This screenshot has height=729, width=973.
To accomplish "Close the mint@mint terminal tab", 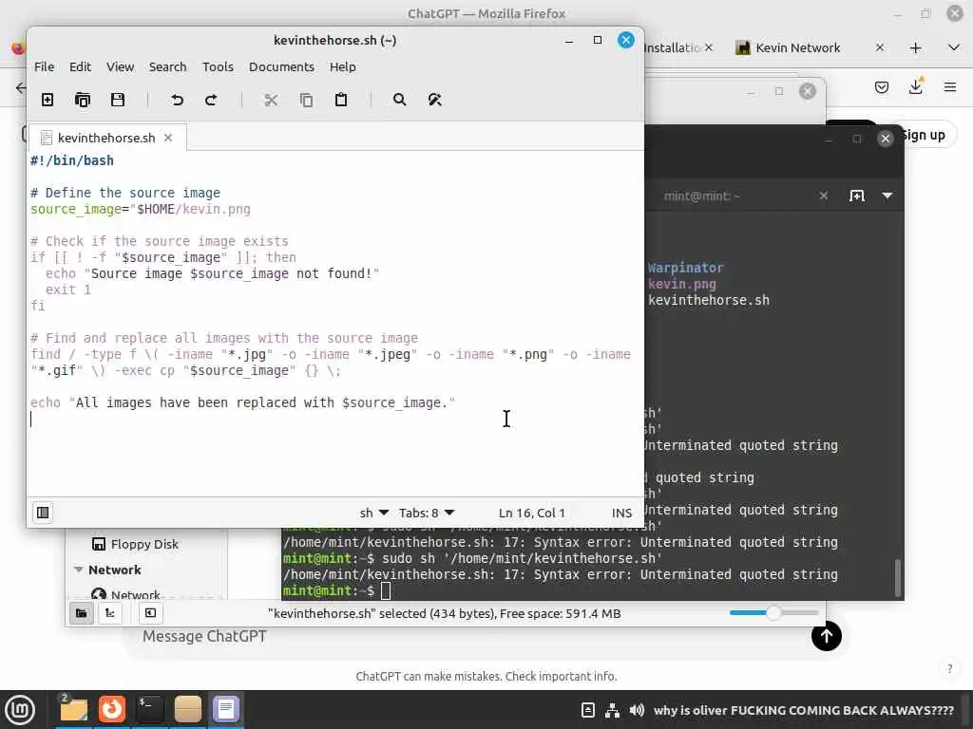I will pos(824,196).
